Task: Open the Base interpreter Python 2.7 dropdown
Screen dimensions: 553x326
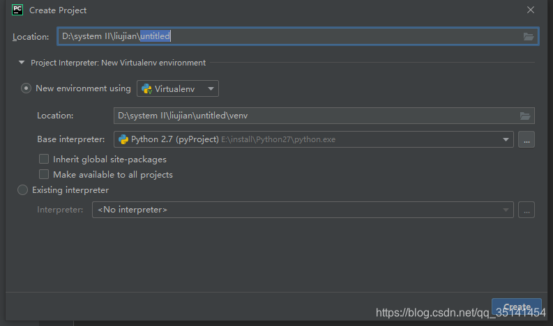Action: click(314, 139)
